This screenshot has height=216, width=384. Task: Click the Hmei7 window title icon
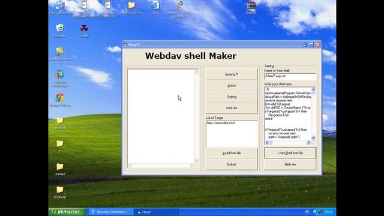(125, 45)
